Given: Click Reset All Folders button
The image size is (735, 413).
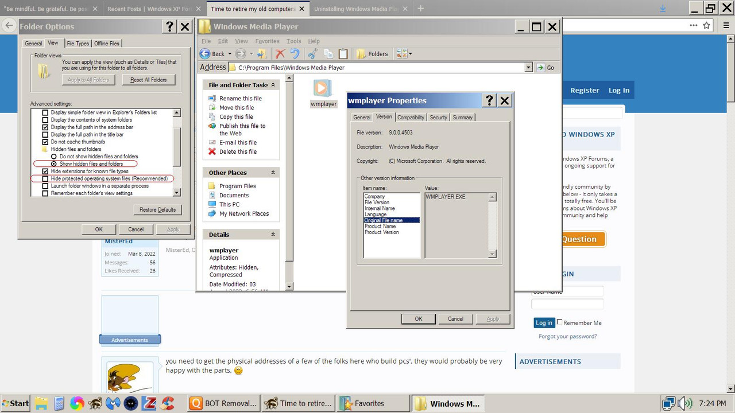Looking at the screenshot, I should (149, 80).
